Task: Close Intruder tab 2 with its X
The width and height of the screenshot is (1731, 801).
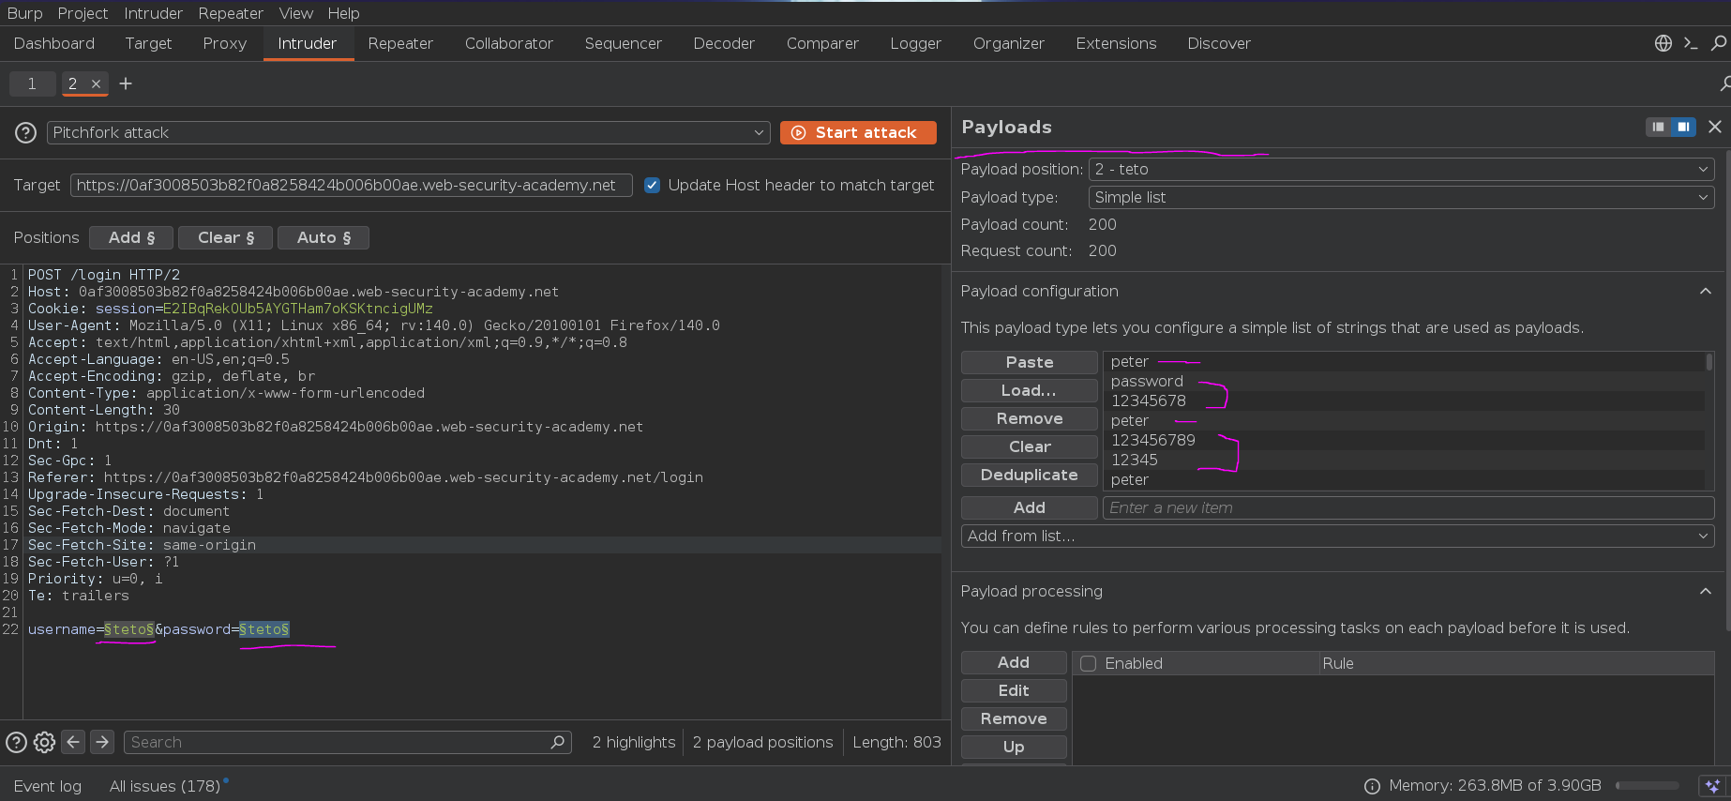Action: pos(96,83)
